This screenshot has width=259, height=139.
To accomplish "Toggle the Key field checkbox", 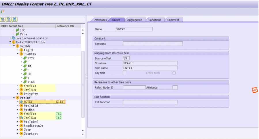I will pyautogui.click(x=124, y=73).
